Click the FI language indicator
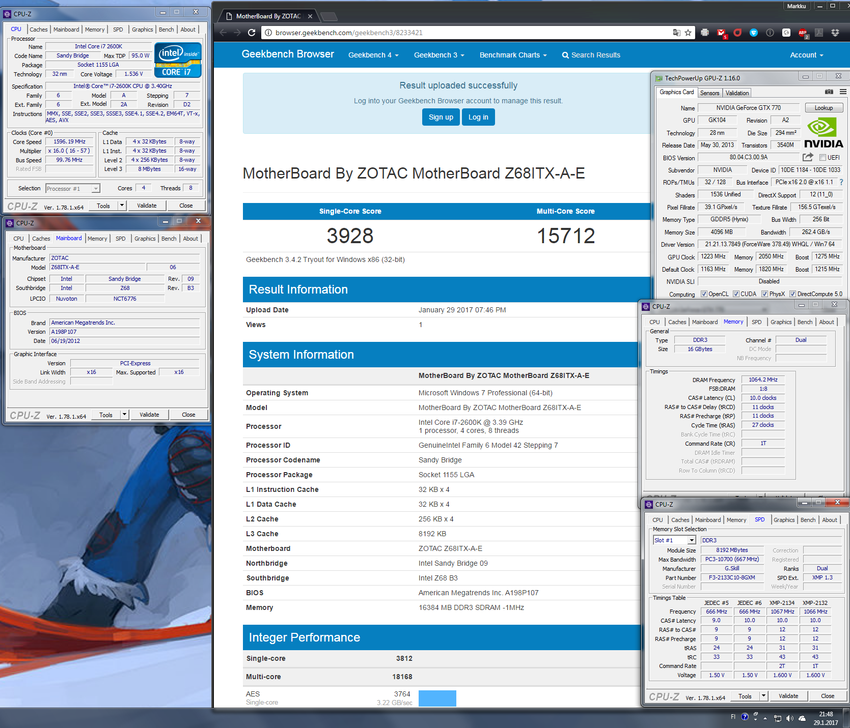 733,717
